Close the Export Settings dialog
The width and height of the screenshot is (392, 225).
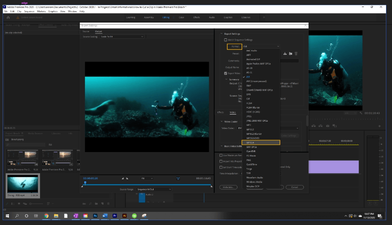pos(305,25)
